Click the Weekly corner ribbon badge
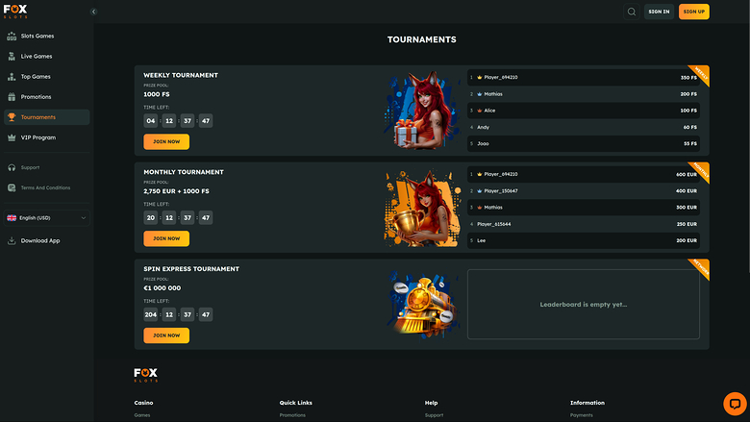The height and width of the screenshot is (422, 750). click(x=701, y=74)
